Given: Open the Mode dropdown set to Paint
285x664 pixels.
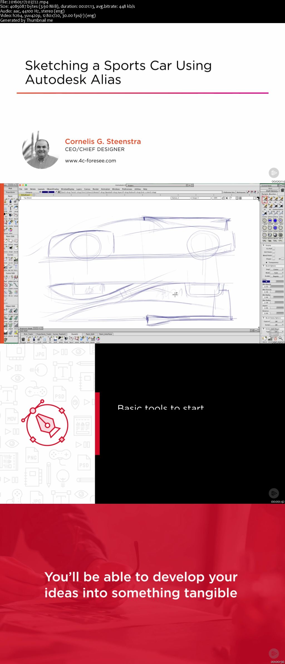Looking at the screenshot, I should pyautogui.click(x=277, y=273).
